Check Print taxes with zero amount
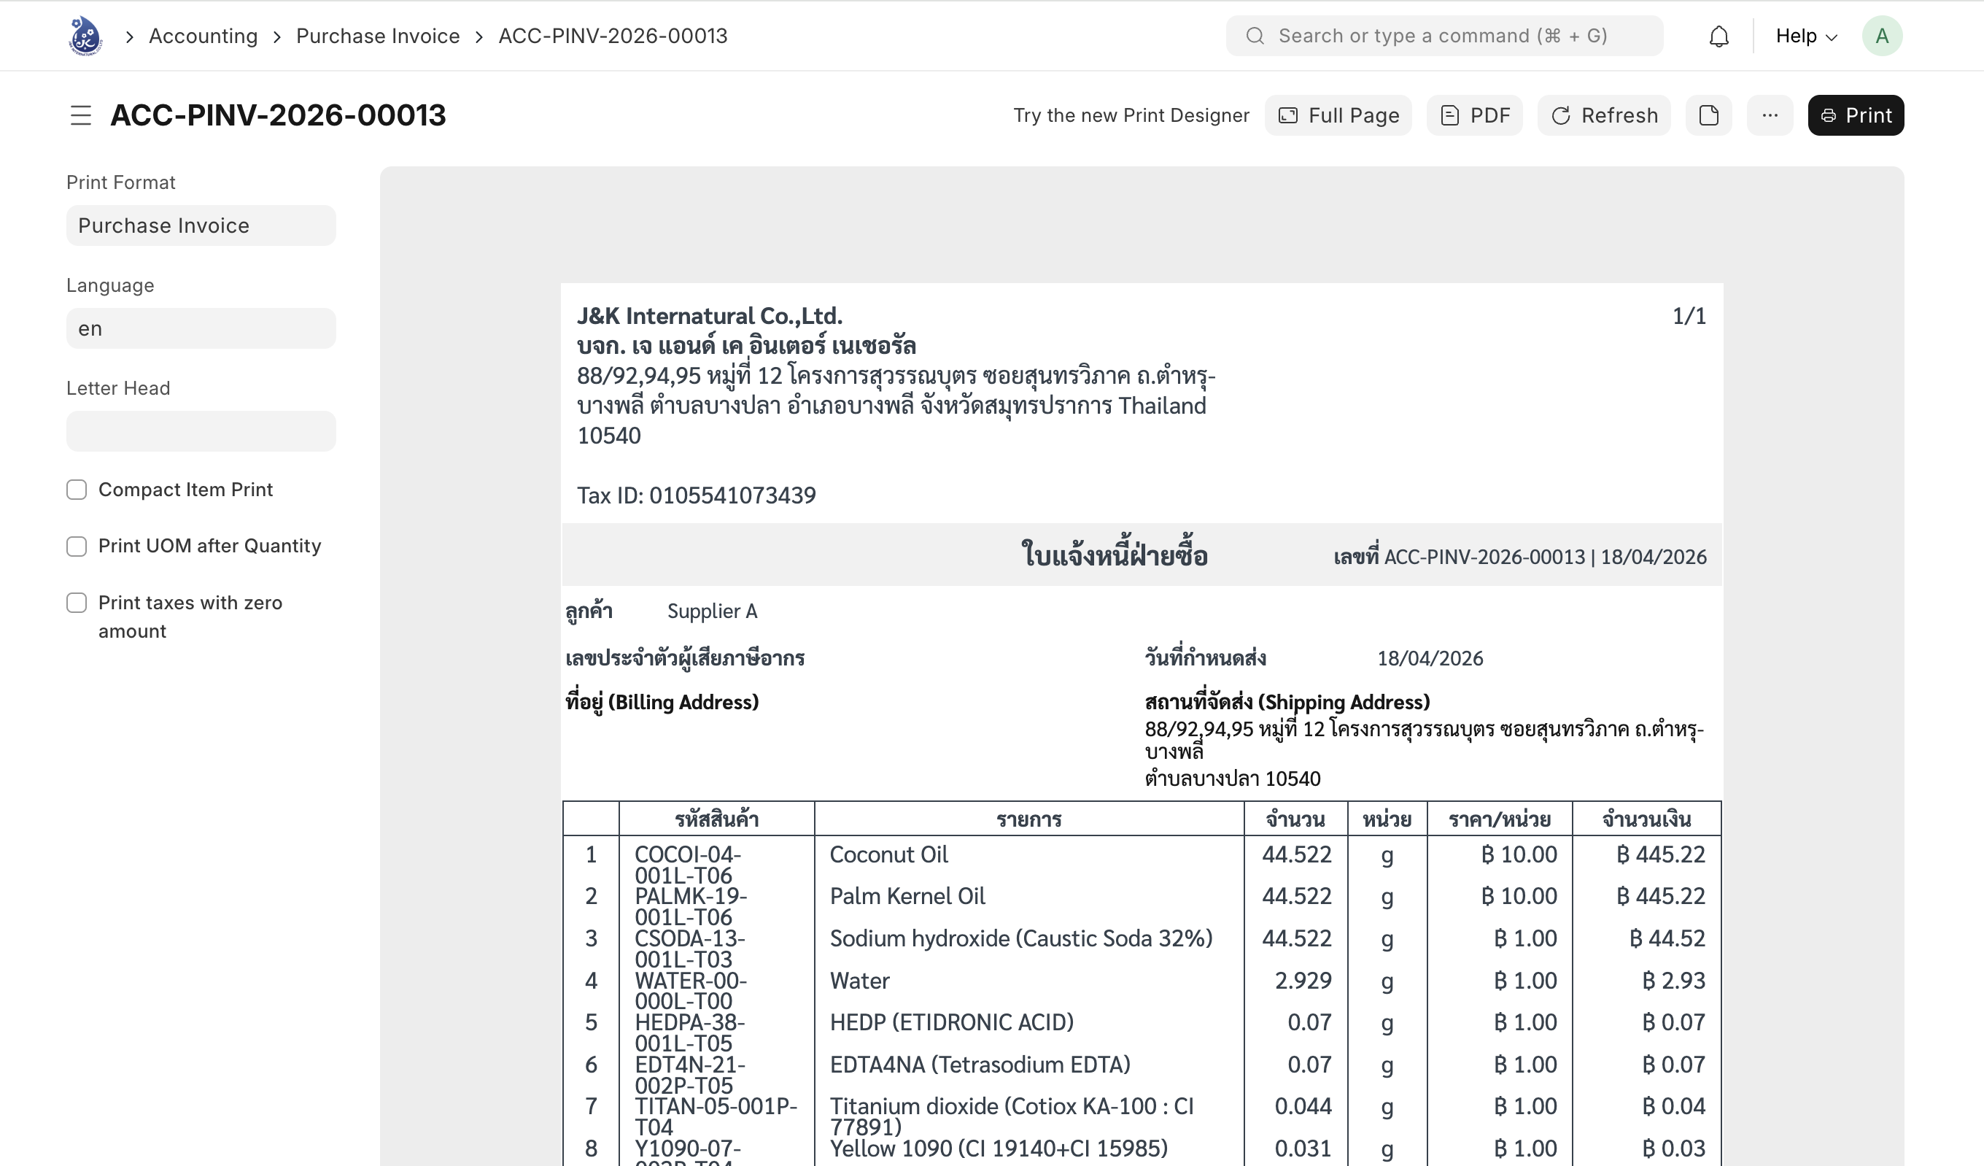Viewport: 1984px width, 1166px height. pyautogui.click(x=77, y=603)
